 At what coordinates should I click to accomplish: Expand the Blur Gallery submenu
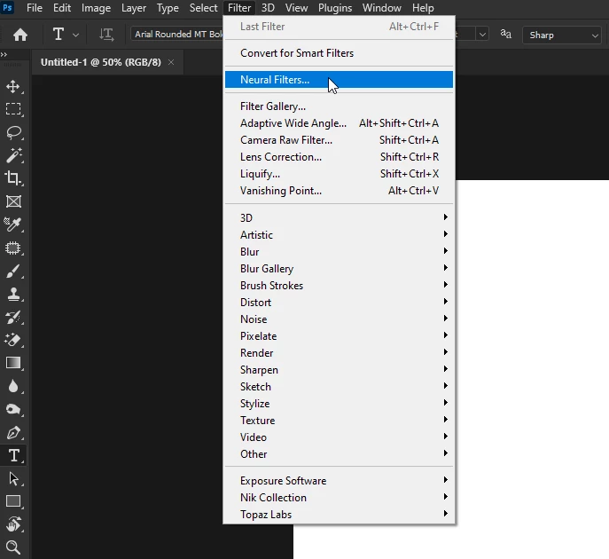(x=339, y=269)
